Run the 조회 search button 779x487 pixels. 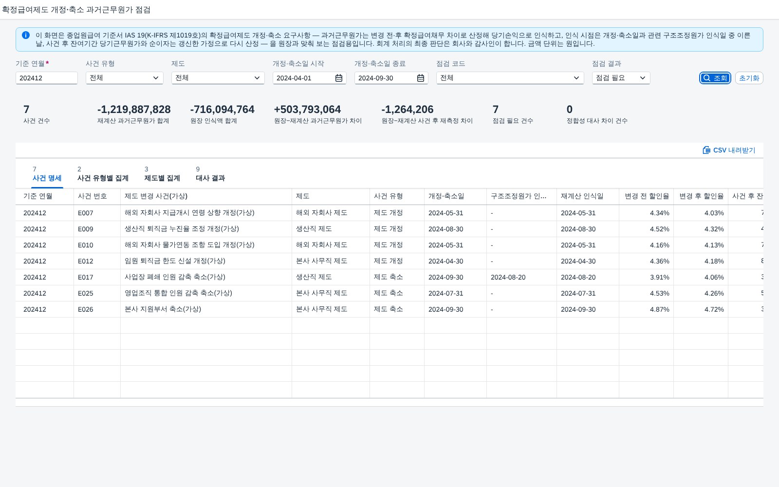715,78
